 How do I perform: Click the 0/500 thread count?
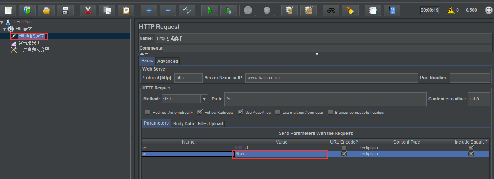(471, 10)
